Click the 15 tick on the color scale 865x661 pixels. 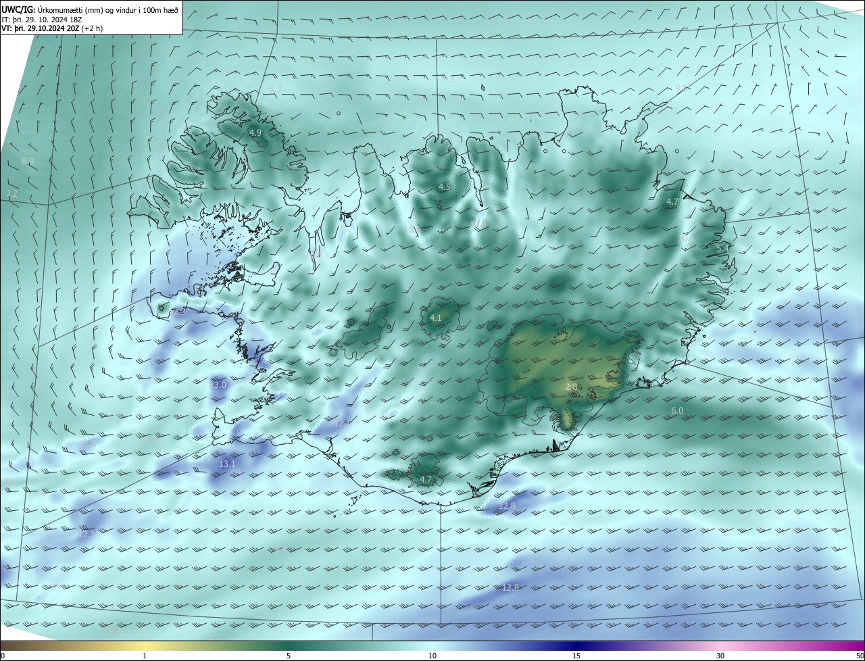576,656
